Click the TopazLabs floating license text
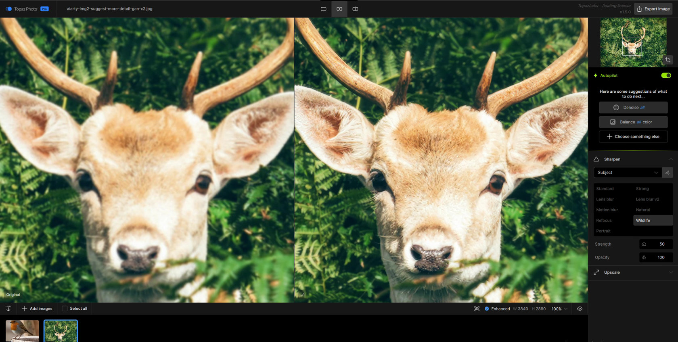 click(x=604, y=6)
